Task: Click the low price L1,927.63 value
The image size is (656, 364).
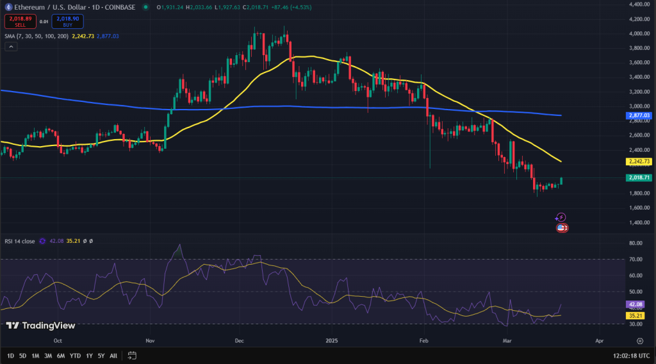Action: tap(227, 7)
